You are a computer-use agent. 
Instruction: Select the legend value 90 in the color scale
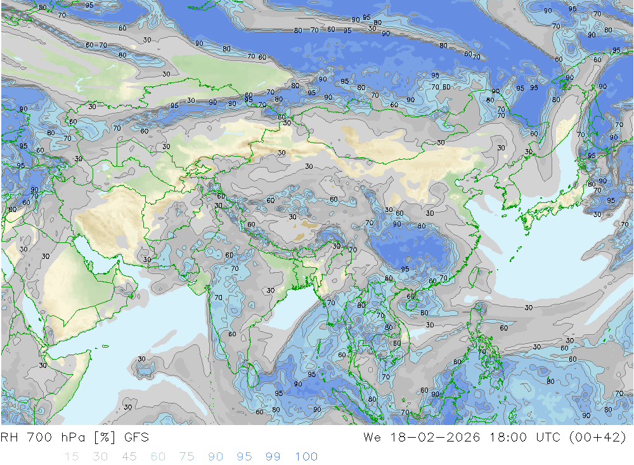216,457
